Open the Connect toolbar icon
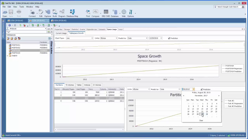Image resolution: width=248 pixels, height=139 pixels. [x=32, y=14]
